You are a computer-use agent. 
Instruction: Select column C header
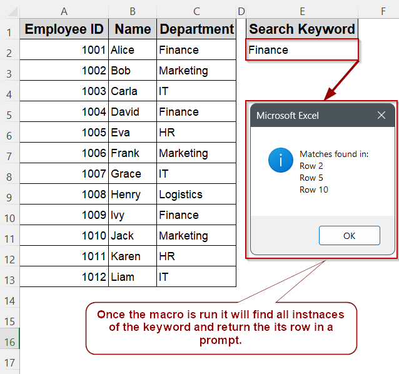tap(196, 11)
